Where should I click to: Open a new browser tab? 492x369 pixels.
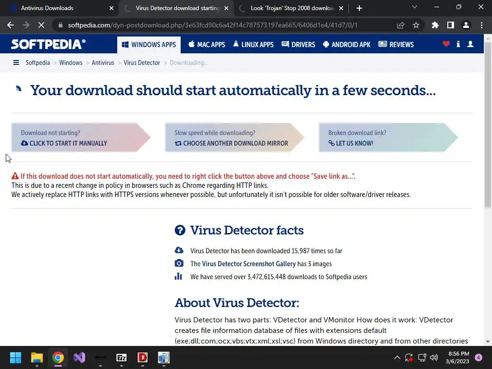click(x=359, y=8)
